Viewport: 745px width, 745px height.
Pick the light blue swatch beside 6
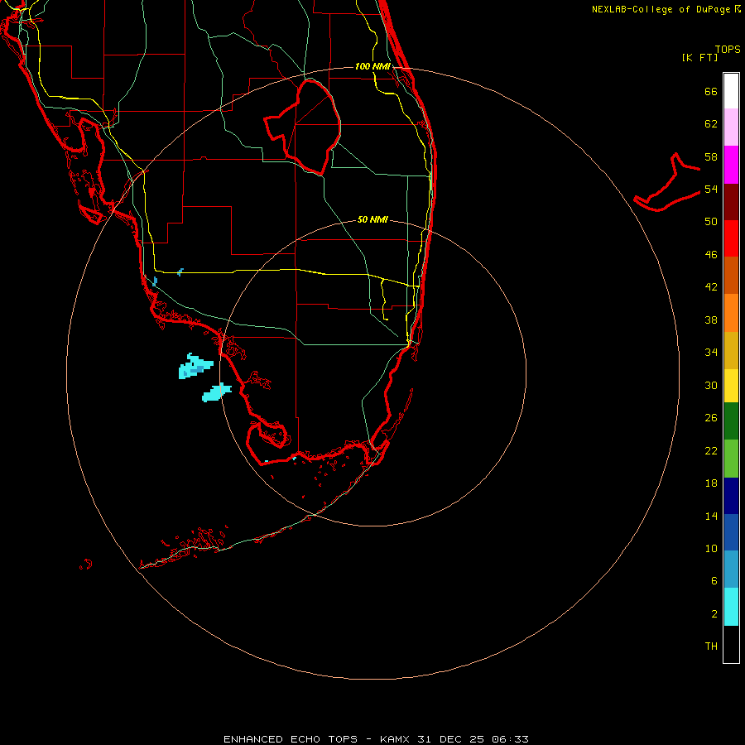[731, 570]
